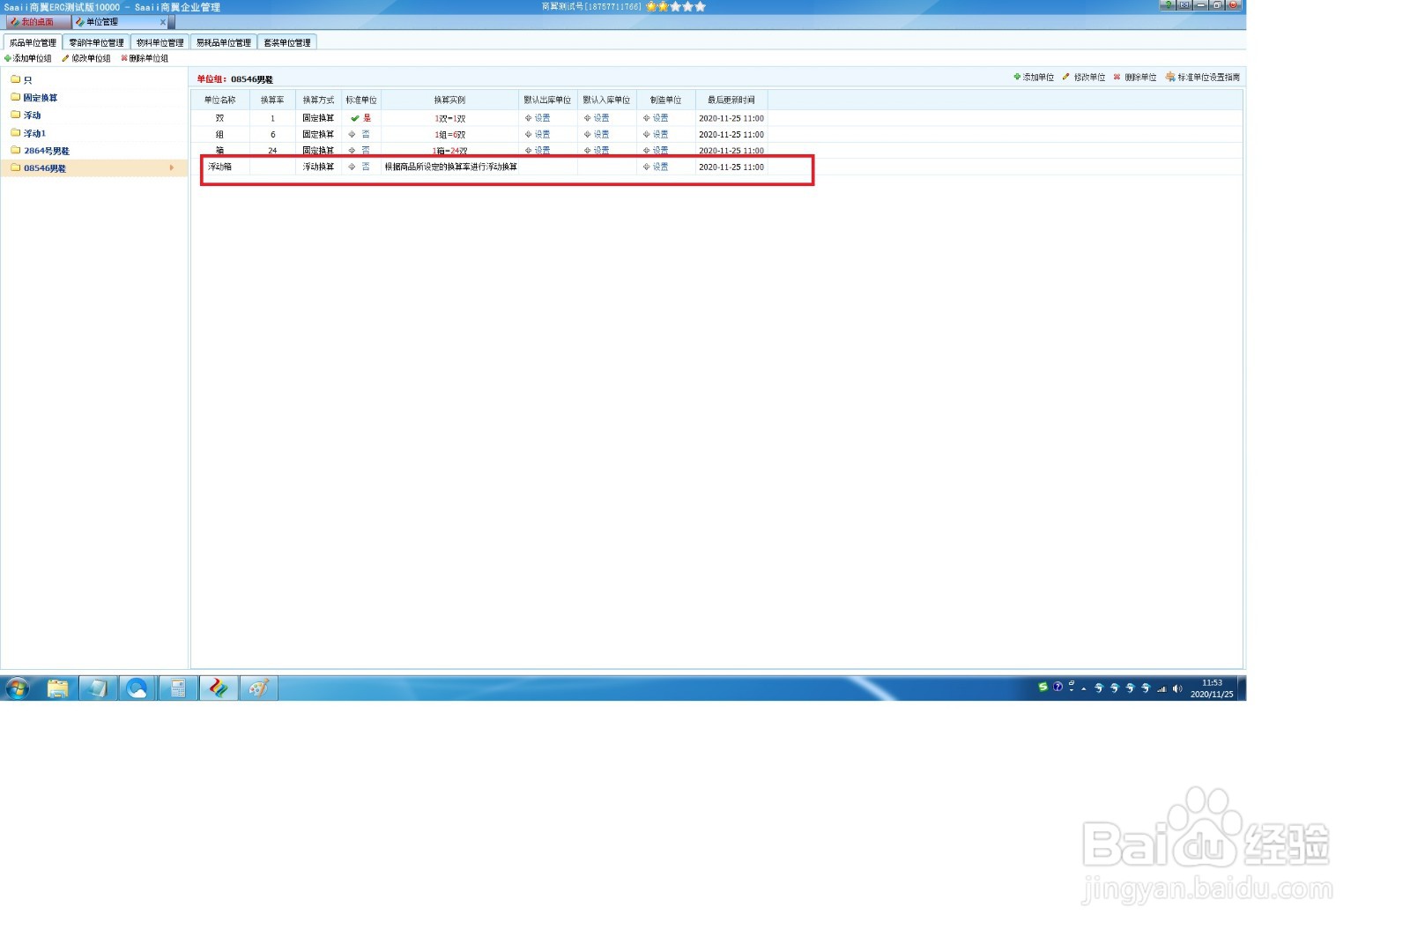
Task: Toggle standard unit 否 for 箱 row
Action: tap(360, 151)
